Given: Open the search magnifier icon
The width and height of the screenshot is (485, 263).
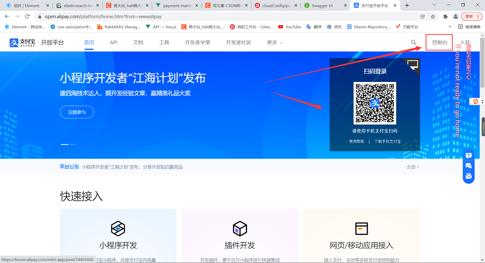Looking at the screenshot, I should [x=414, y=42].
